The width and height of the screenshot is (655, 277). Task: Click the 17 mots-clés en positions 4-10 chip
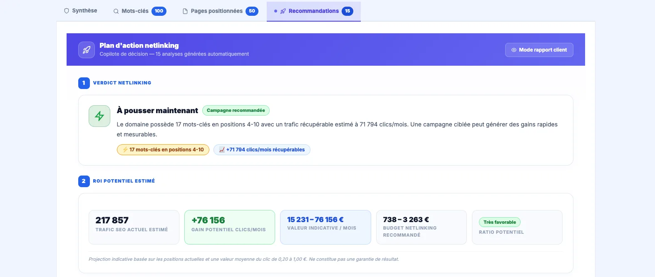[x=163, y=150]
